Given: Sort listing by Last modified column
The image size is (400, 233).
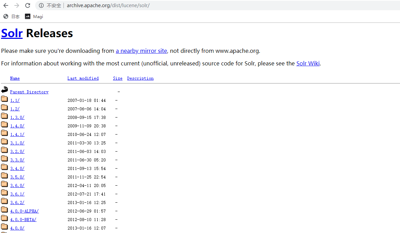Looking at the screenshot, I should [x=83, y=78].
